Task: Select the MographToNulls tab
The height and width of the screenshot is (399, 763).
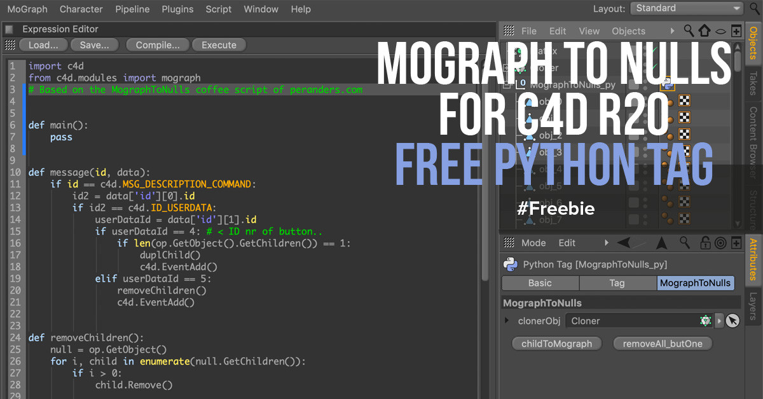Action: tap(695, 283)
